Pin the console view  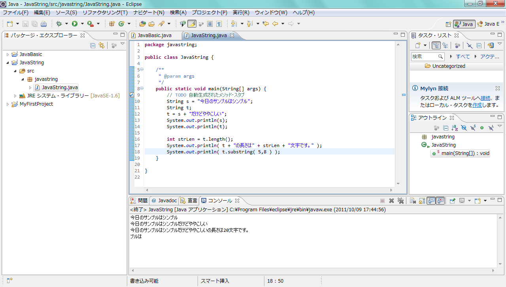[x=452, y=201]
